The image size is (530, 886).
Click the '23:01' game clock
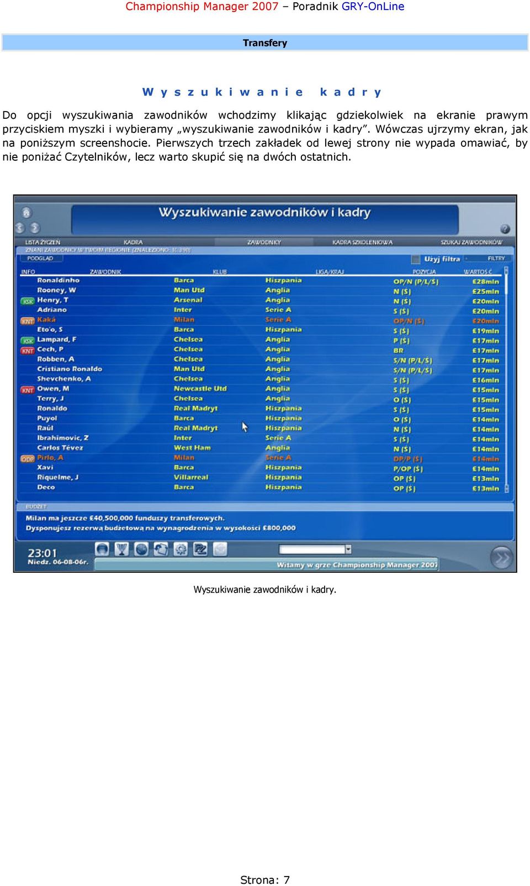43,553
